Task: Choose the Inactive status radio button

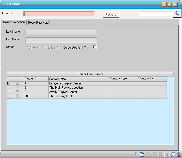Action: pyautogui.click(x=58, y=47)
